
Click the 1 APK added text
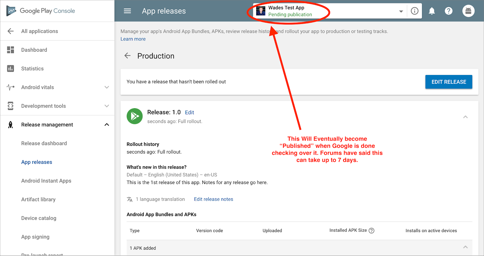click(x=143, y=248)
